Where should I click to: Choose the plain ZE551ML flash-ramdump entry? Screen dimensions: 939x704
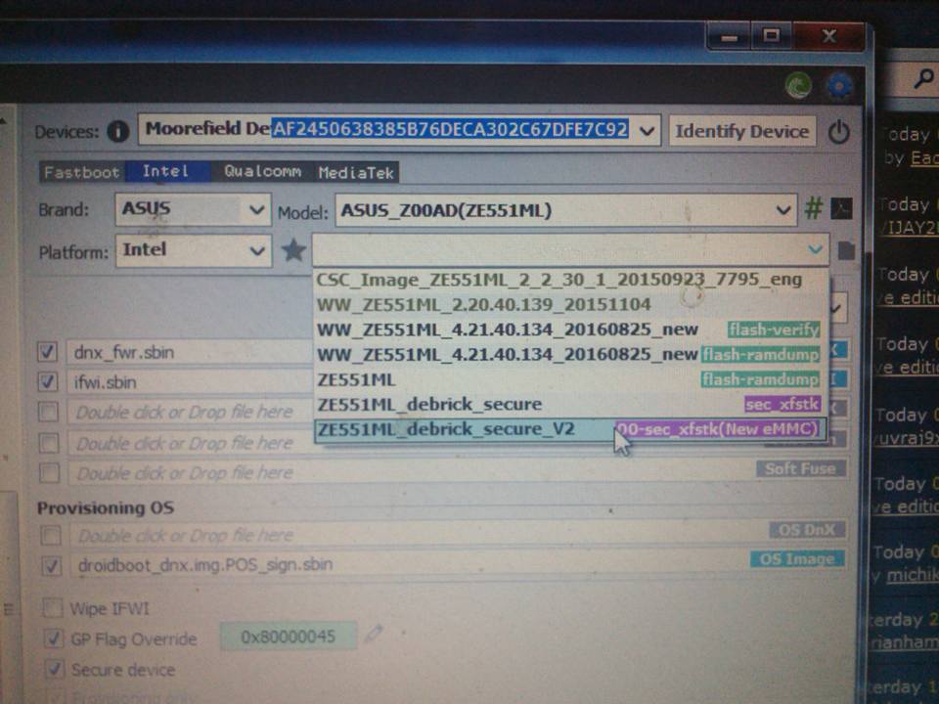(570, 379)
